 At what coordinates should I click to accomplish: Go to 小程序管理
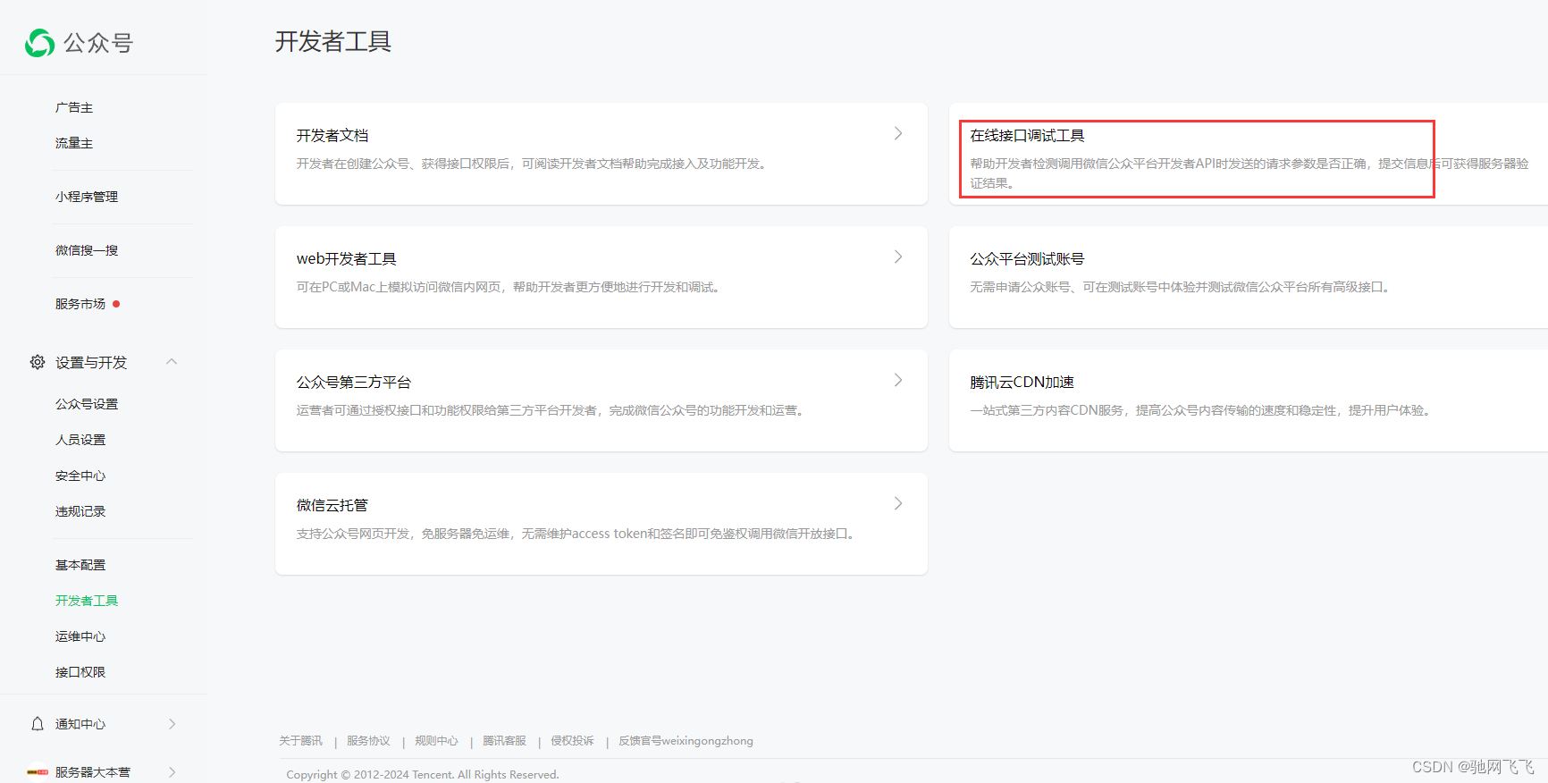point(87,197)
